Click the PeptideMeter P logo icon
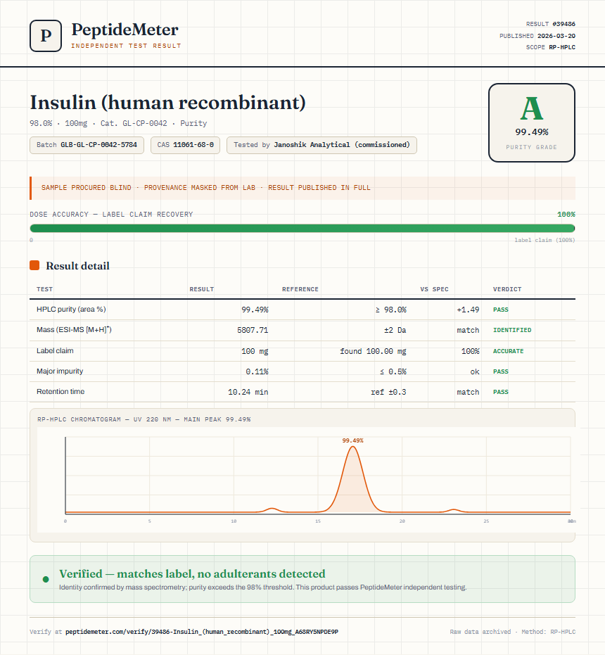Image resolution: width=605 pixels, height=655 pixels. [x=46, y=35]
